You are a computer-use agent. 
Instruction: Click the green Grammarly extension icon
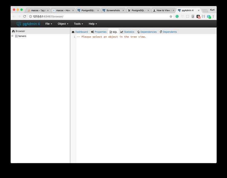(x=177, y=16)
